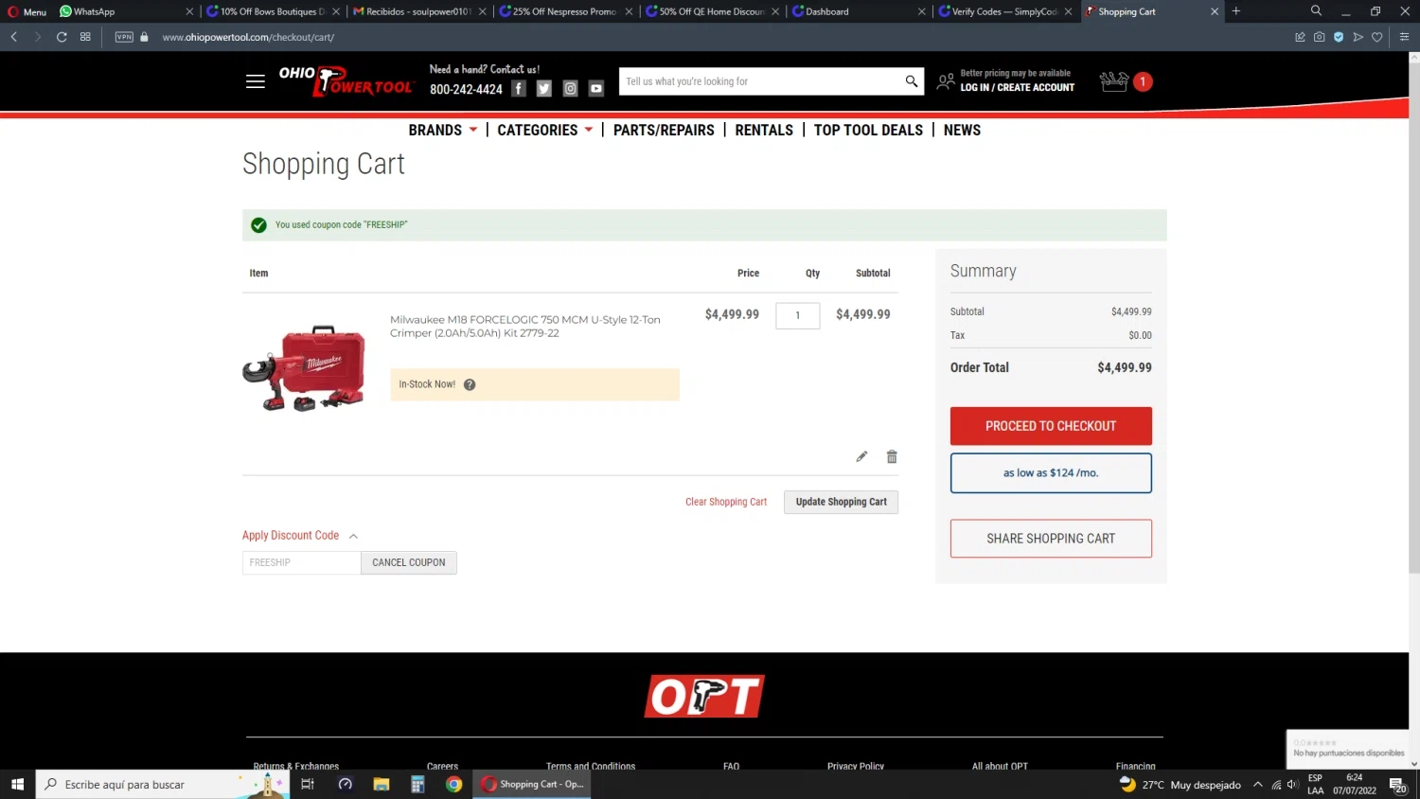Click the Windows taskbar search box
The image size is (1420, 799).
[x=161, y=784]
